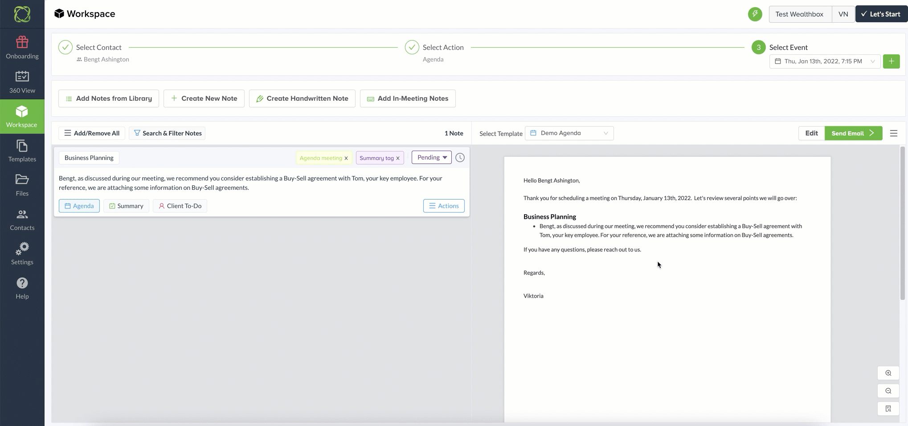
Task: Toggle the Summary tag on note
Action: coord(126,206)
